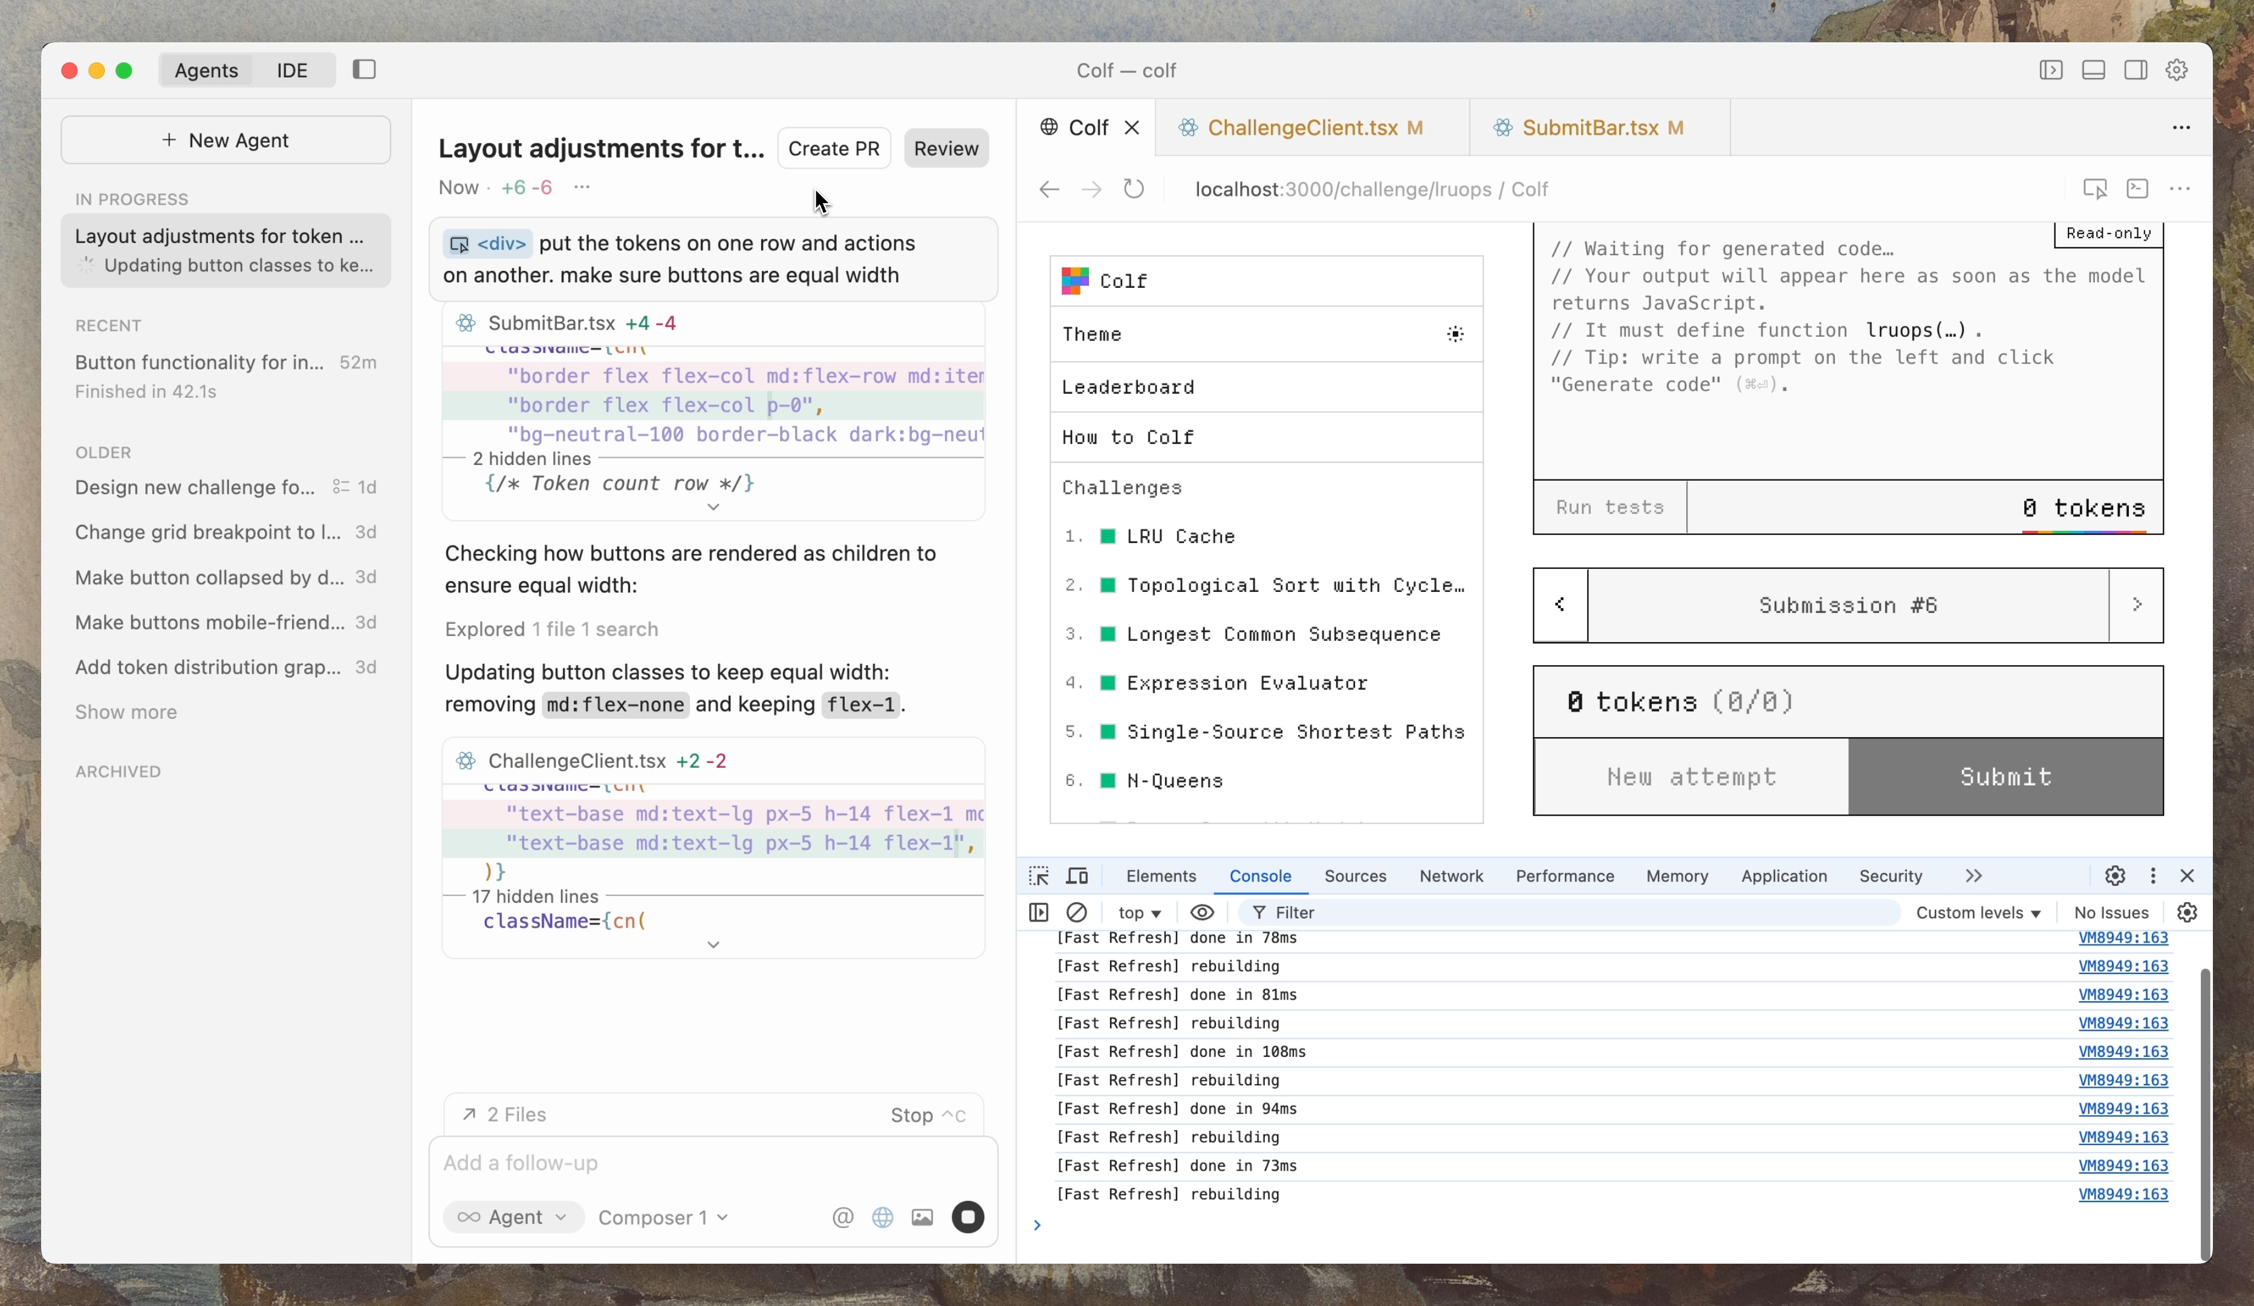This screenshot has height=1306, width=2254.
Task: Expand the SubmitBar.tsx diff chevron
Action: tap(713, 507)
